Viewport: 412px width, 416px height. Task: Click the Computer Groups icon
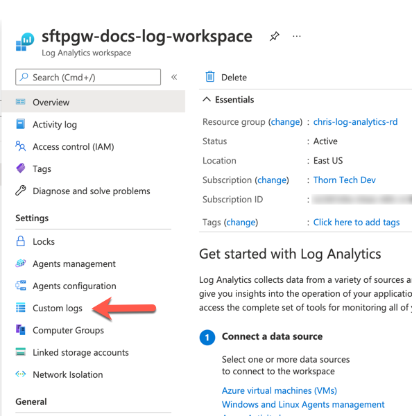point(20,330)
